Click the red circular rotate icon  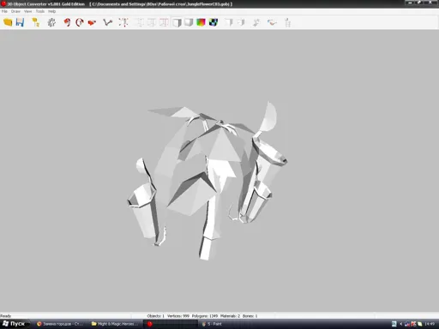[x=80, y=22]
